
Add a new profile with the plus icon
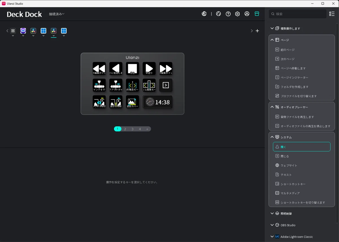[257, 31]
